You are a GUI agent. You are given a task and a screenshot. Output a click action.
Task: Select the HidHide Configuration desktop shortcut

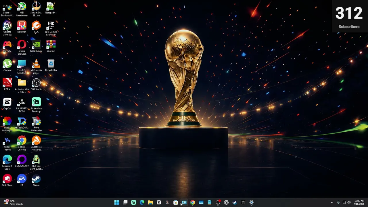tap(36, 163)
